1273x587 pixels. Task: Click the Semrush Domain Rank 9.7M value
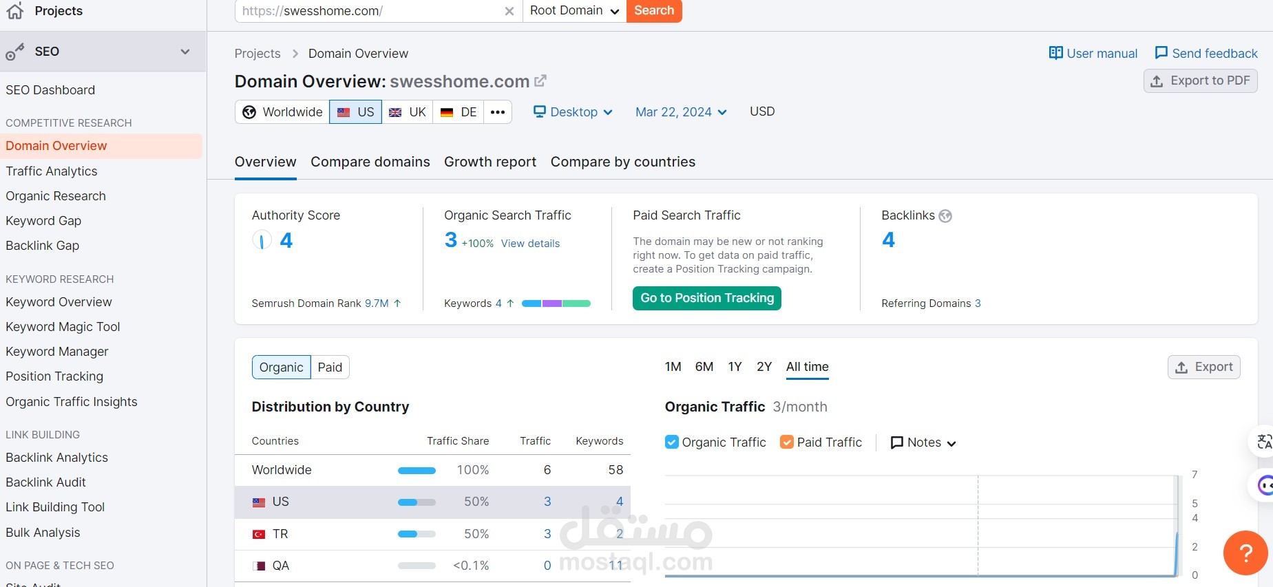coord(377,303)
